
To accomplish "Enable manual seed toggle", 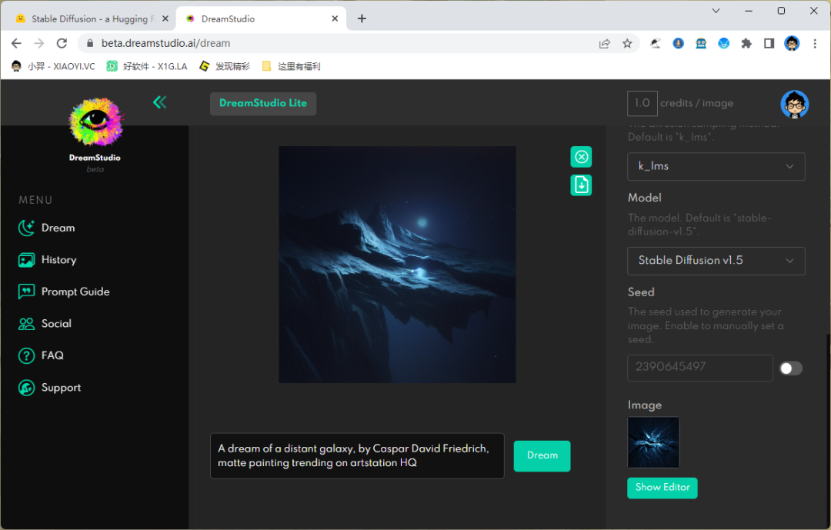I will [x=791, y=368].
